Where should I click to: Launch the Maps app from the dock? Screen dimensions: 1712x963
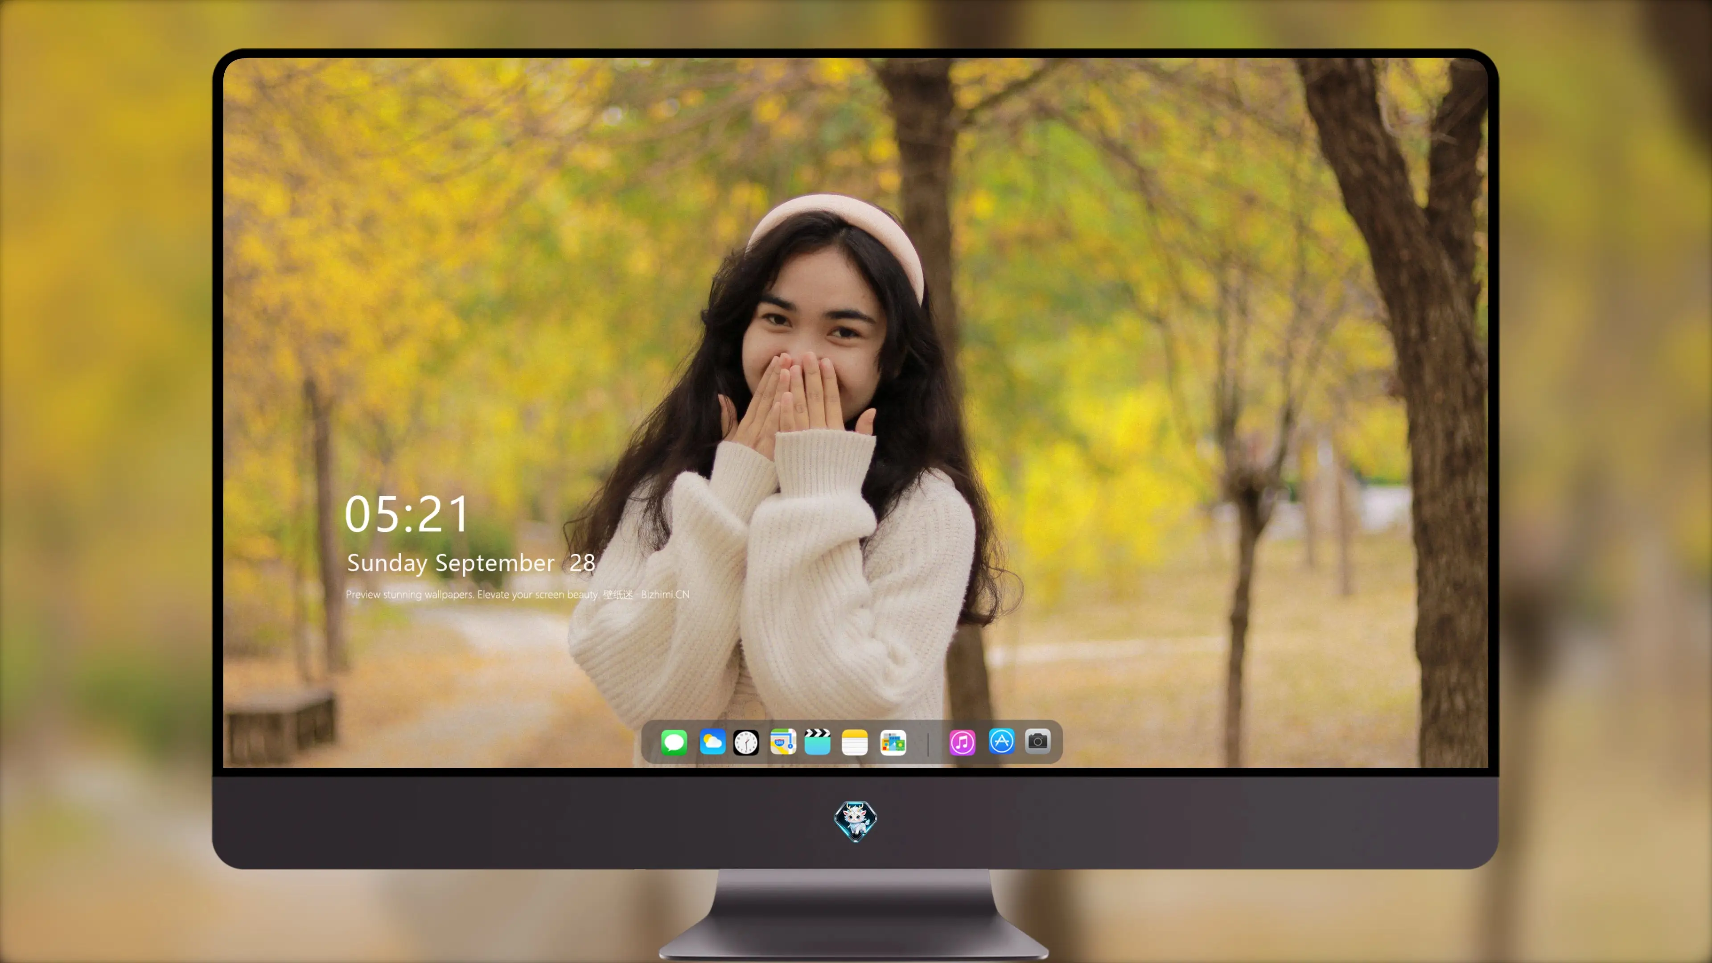[x=783, y=742]
